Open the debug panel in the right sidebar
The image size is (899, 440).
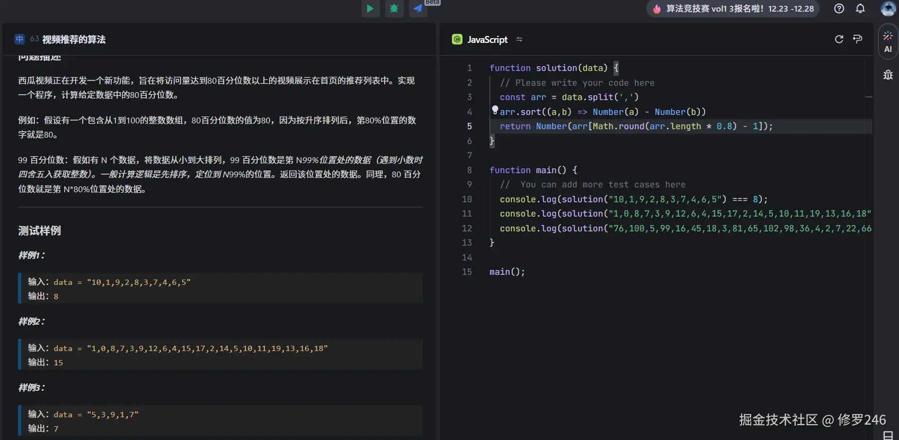point(888,75)
